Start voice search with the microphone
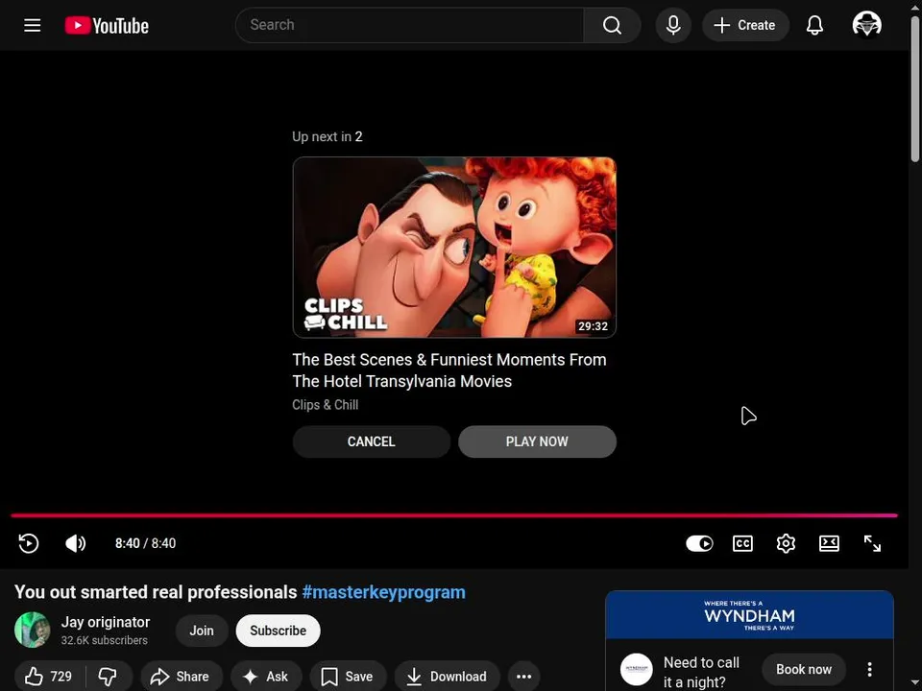Screen dimensions: 922x691 (673, 25)
